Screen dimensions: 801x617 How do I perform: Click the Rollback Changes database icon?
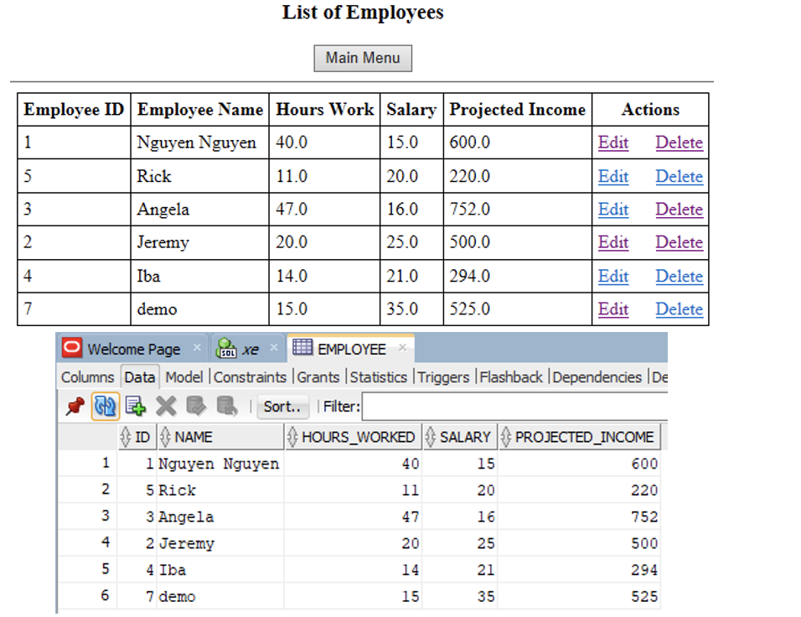(227, 407)
